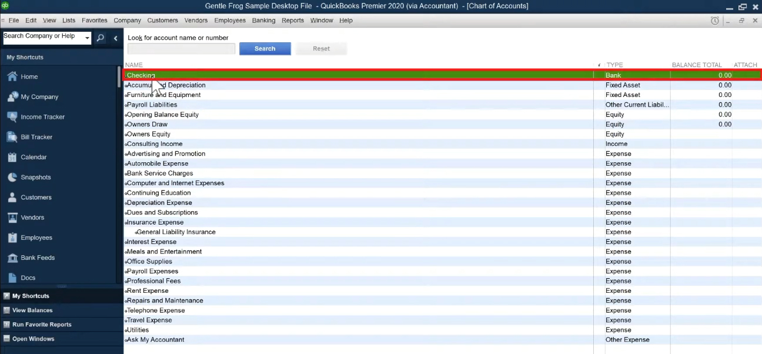Click the ATTACH column header
The image size is (762, 354).
[745, 65]
